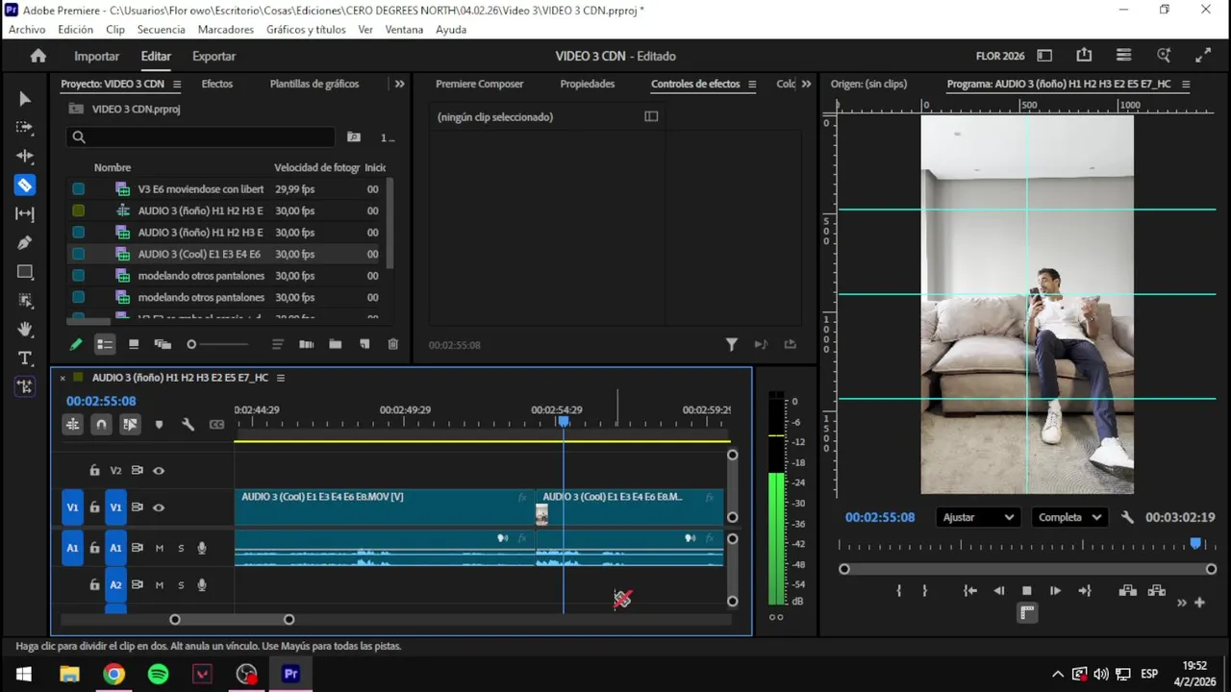Select the Track Select Forward tool

pos(25,127)
